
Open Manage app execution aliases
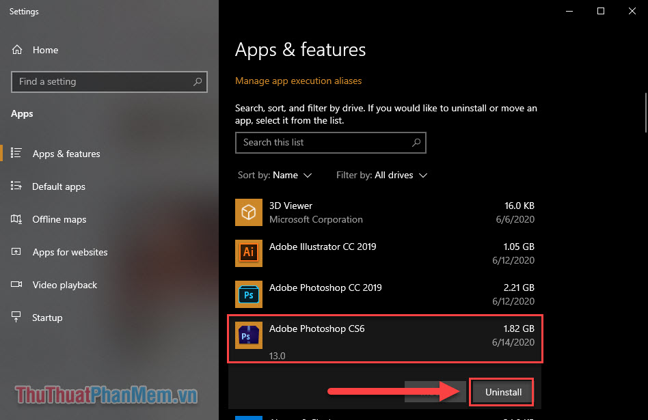(x=298, y=80)
